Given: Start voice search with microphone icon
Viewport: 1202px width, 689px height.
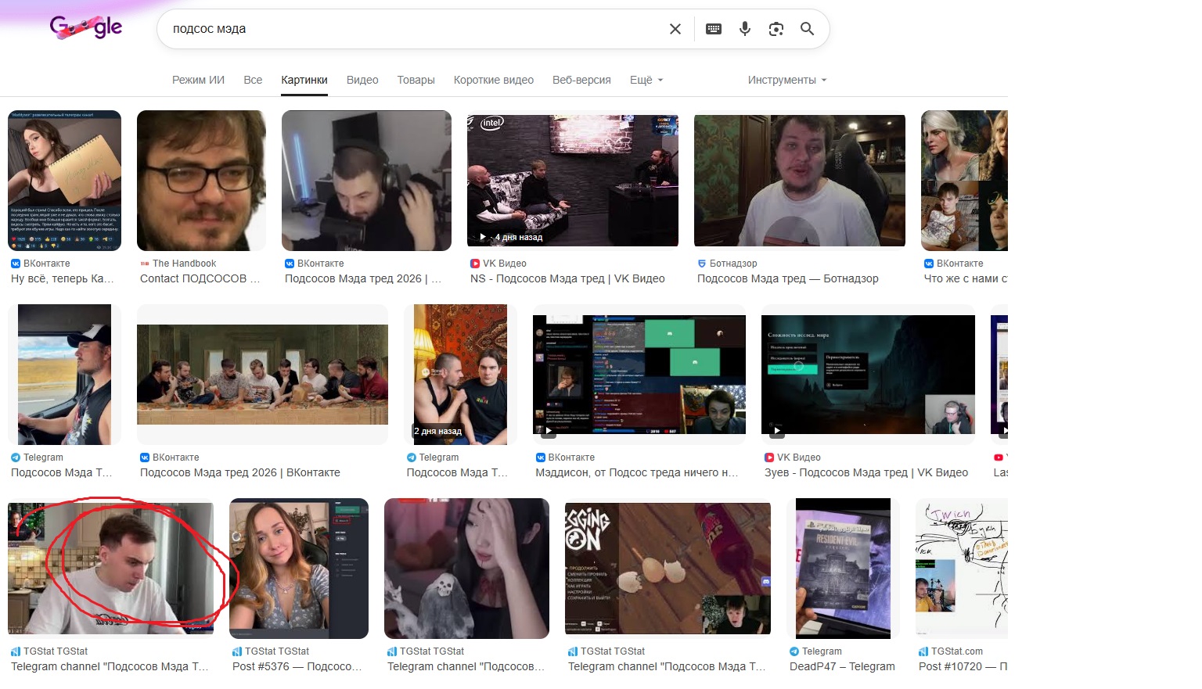Looking at the screenshot, I should (745, 29).
